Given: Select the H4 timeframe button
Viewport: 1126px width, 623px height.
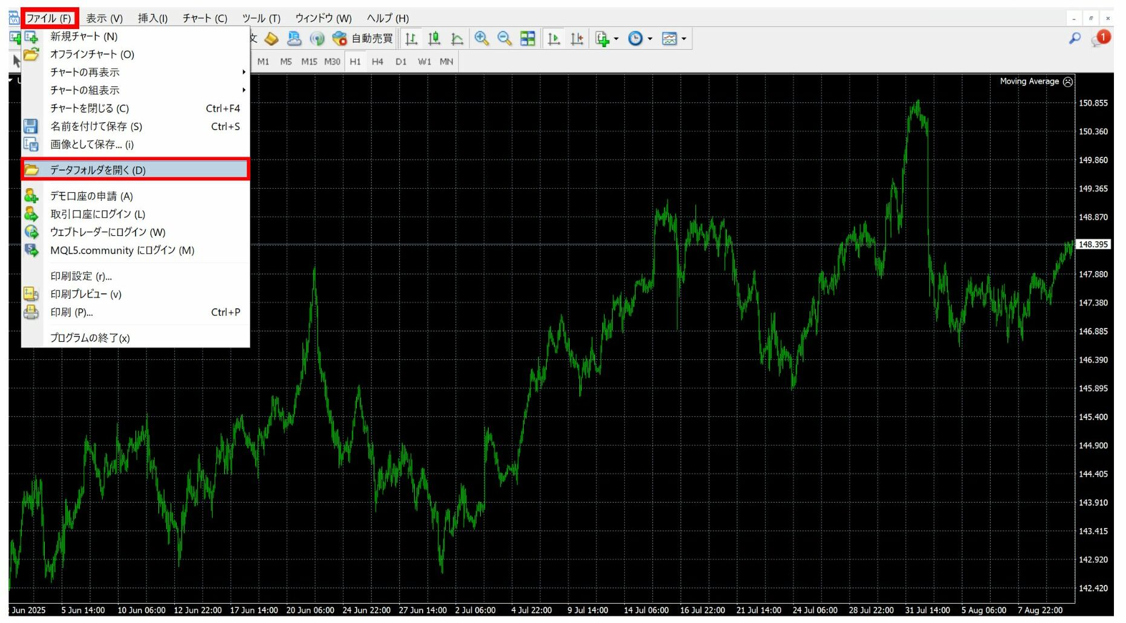Looking at the screenshot, I should coord(377,62).
